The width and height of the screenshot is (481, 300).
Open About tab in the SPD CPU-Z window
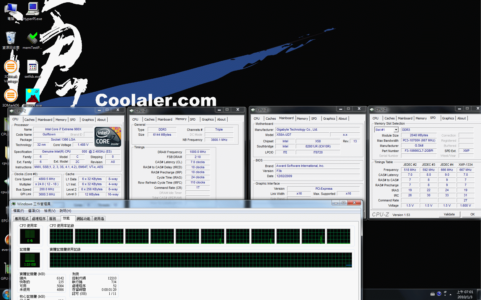[461, 118]
